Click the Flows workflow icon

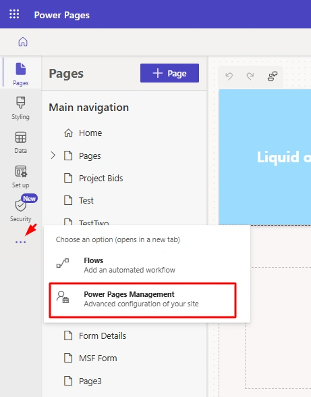62,263
